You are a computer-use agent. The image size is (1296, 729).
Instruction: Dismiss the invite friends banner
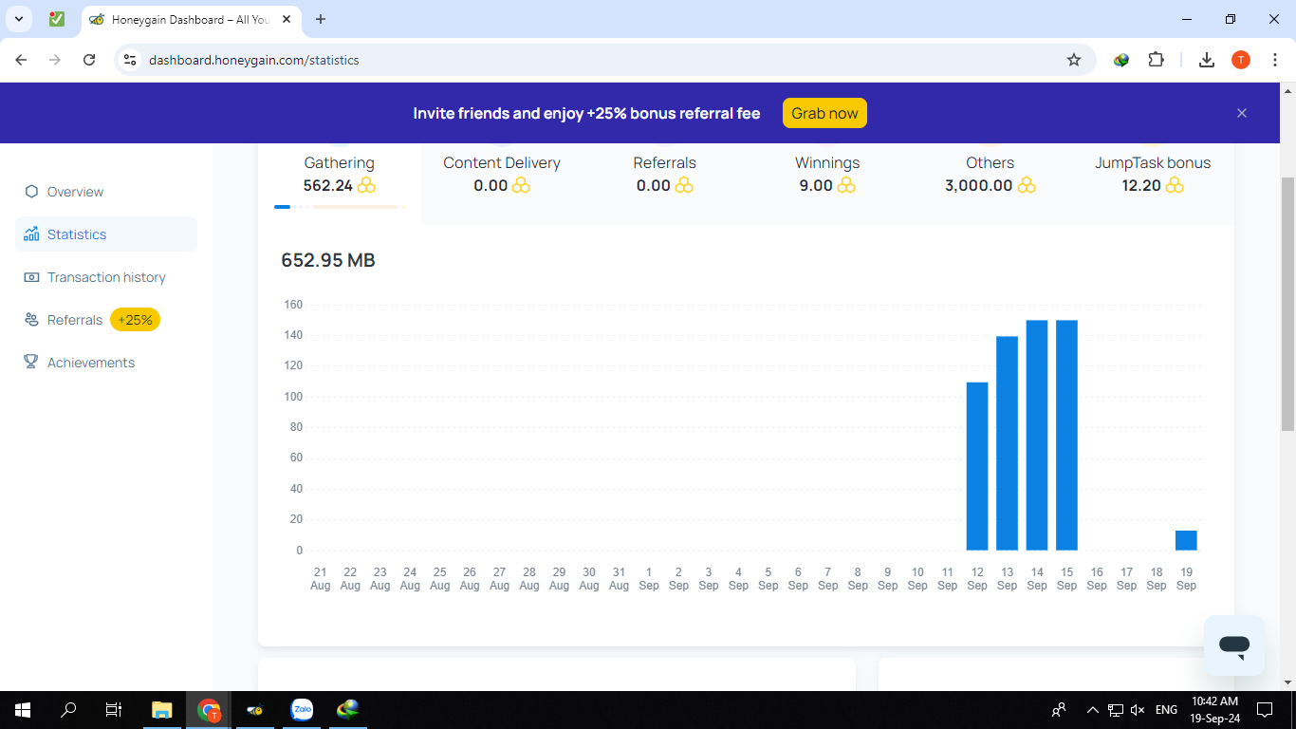1242,113
